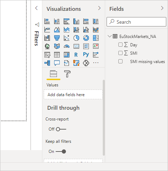Turn on the Cross-report toggle
Image resolution: width=168 pixels, height=171 pixels.
pyautogui.click(x=61, y=129)
